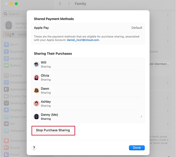Viewport: 176px width, 157px height.
Task: Select Dawn's memoji avatar
Action: pos(36,90)
